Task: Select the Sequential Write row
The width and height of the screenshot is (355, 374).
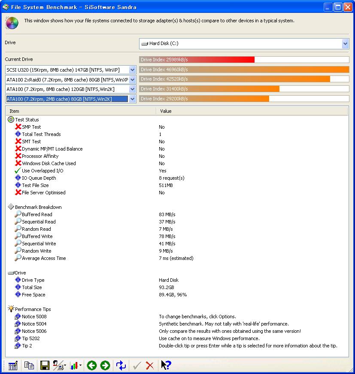Action: coord(177,244)
